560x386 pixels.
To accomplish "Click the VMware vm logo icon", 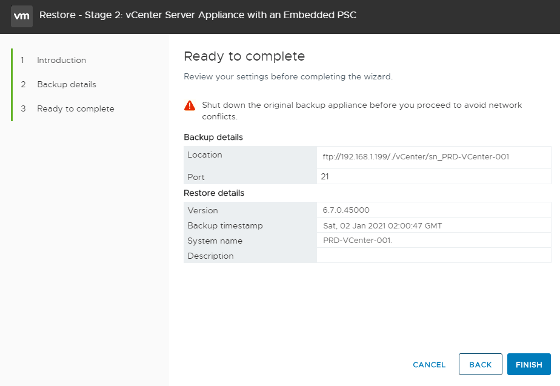I will coord(22,16).
